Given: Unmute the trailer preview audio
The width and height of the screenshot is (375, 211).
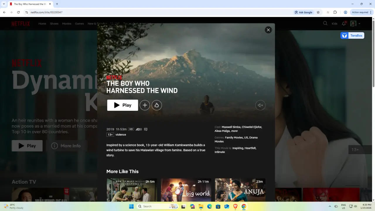Looking at the screenshot, I should pos(260,105).
